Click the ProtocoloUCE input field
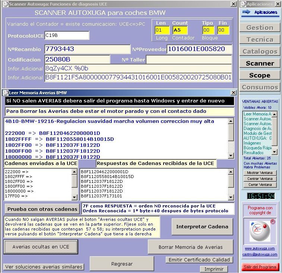 click(67, 35)
